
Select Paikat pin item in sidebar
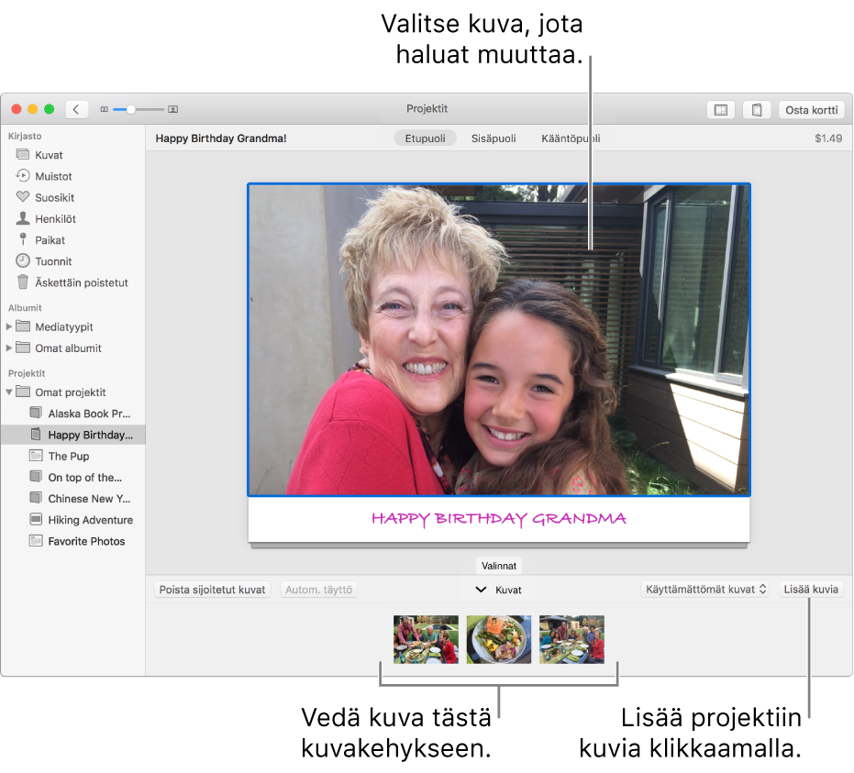[x=50, y=240]
